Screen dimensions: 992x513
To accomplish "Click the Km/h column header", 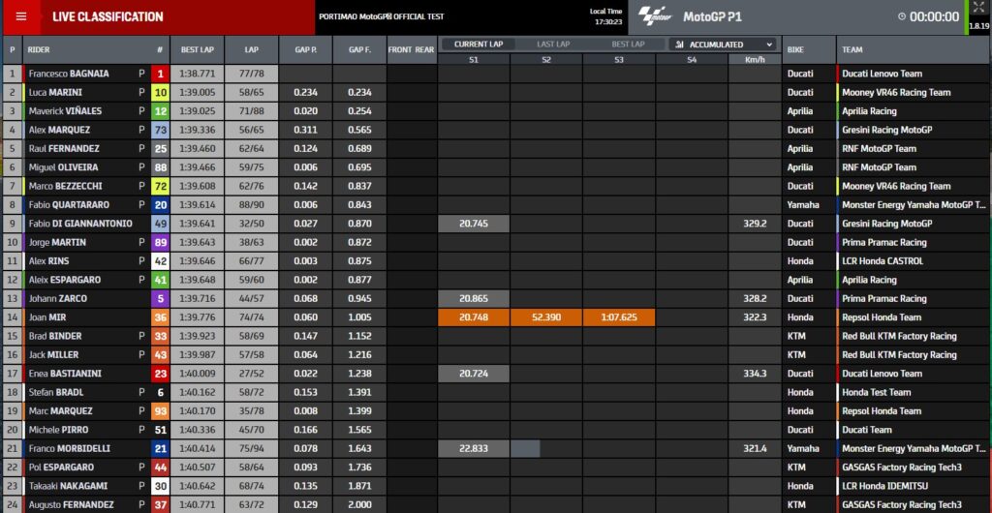I will (x=754, y=60).
